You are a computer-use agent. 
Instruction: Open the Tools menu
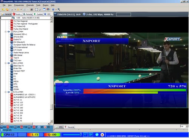[38, 5]
